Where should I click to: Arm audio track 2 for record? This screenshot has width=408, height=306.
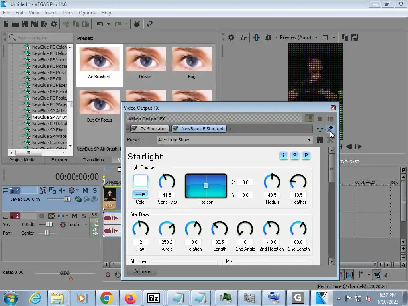pos(41,216)
